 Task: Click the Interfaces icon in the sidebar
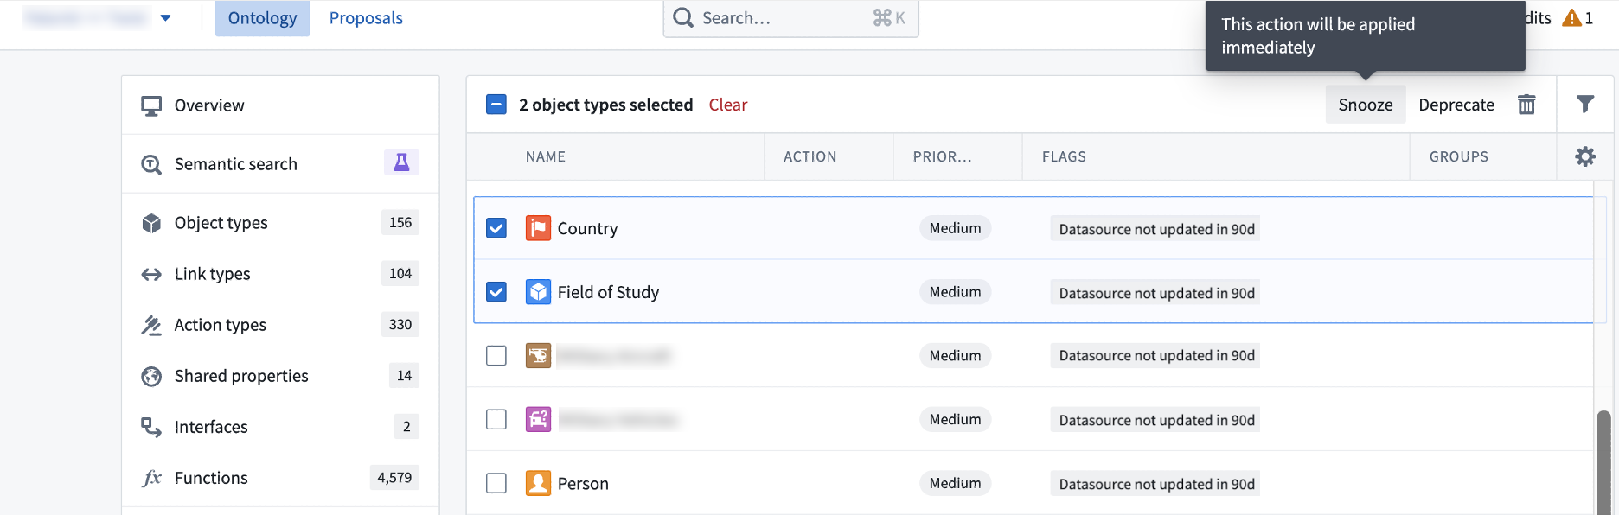[x=151, y=427]
